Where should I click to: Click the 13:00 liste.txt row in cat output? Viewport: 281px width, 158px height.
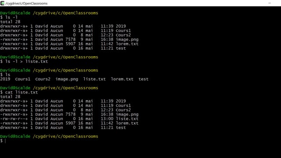click(x=69, y=119)
